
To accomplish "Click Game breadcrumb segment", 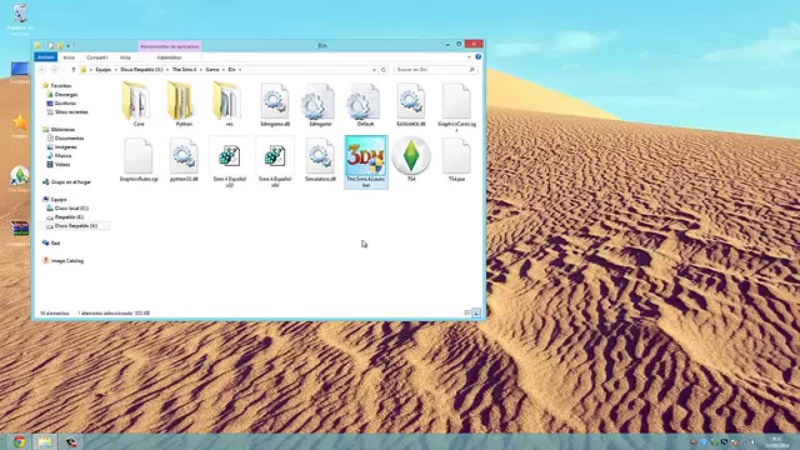I will point(212,69).
